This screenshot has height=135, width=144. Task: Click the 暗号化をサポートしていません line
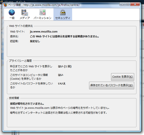click(60, 108)
